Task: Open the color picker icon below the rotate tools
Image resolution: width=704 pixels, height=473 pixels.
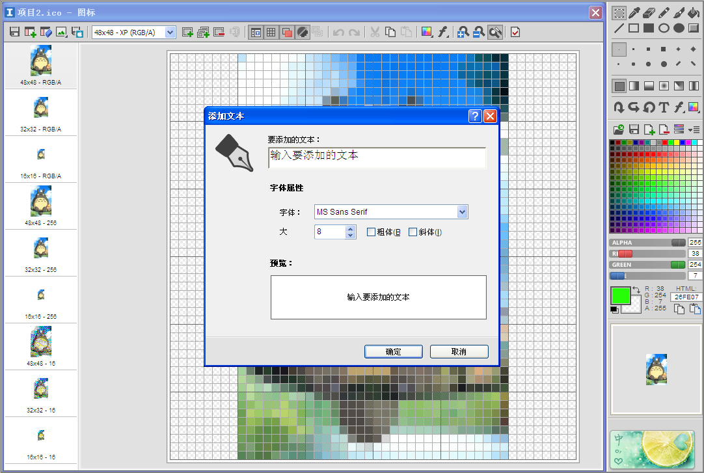Action: (x=694, y=107)
